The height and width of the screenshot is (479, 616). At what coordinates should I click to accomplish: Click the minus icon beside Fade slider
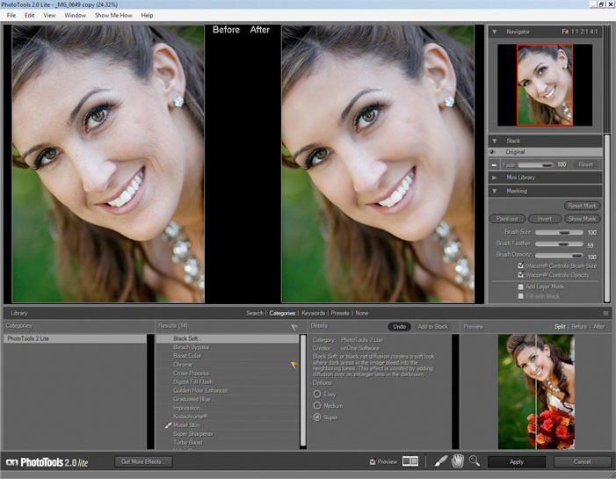494,164
